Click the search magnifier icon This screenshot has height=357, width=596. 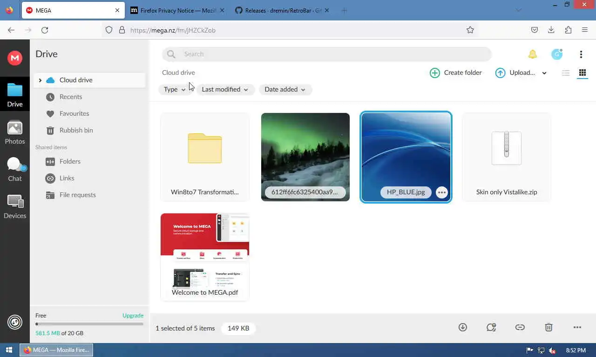coord(171,54)
